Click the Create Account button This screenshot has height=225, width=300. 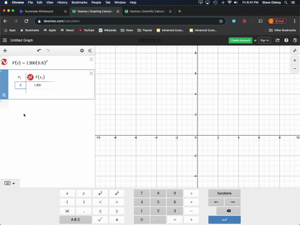point(241,41)
